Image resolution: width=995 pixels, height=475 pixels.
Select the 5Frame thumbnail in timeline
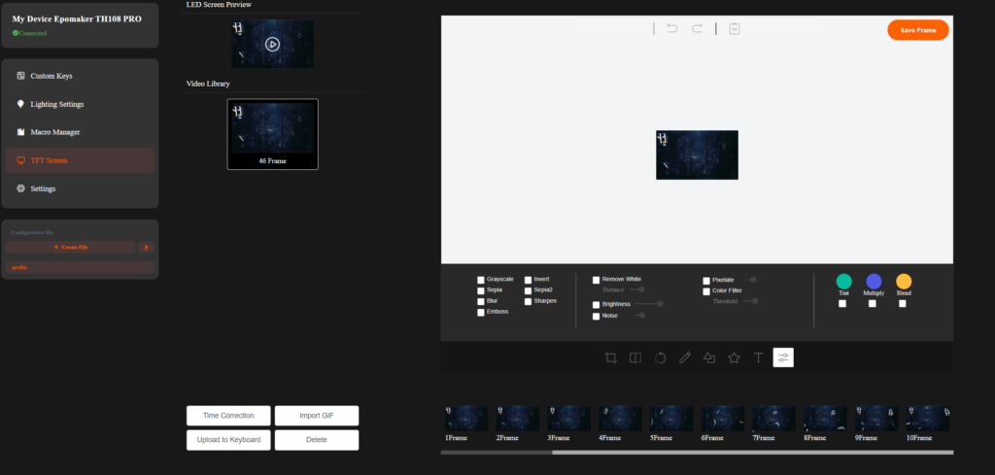click(x=671, y=419)
